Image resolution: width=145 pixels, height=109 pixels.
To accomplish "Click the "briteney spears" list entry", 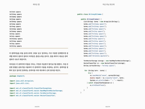I will [16, 31].
